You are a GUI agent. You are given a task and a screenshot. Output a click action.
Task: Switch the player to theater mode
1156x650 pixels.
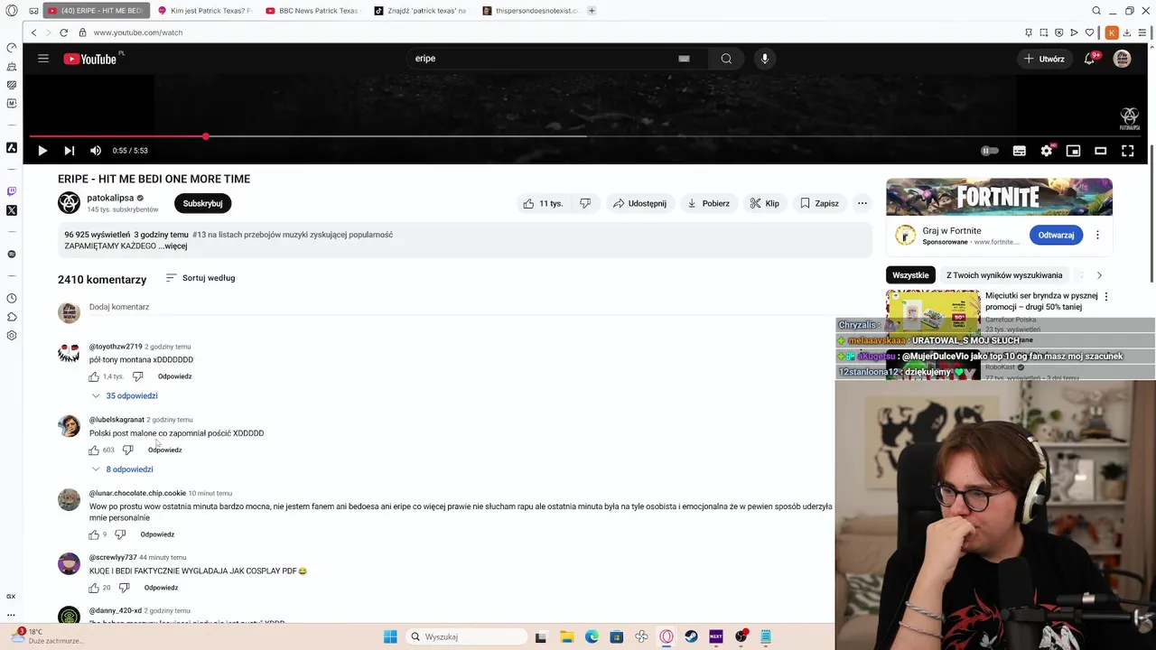click(1100, 151)
